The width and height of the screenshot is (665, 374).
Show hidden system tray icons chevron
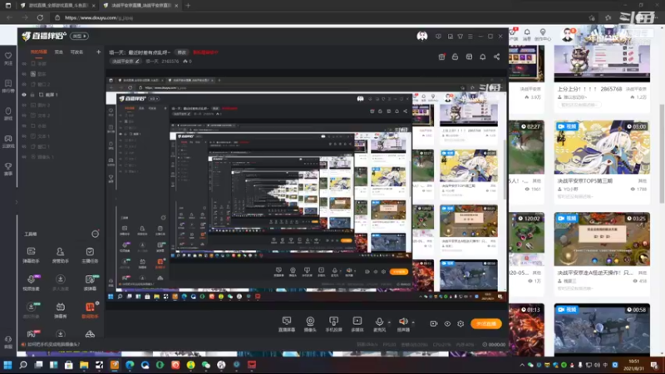point(522,365)
